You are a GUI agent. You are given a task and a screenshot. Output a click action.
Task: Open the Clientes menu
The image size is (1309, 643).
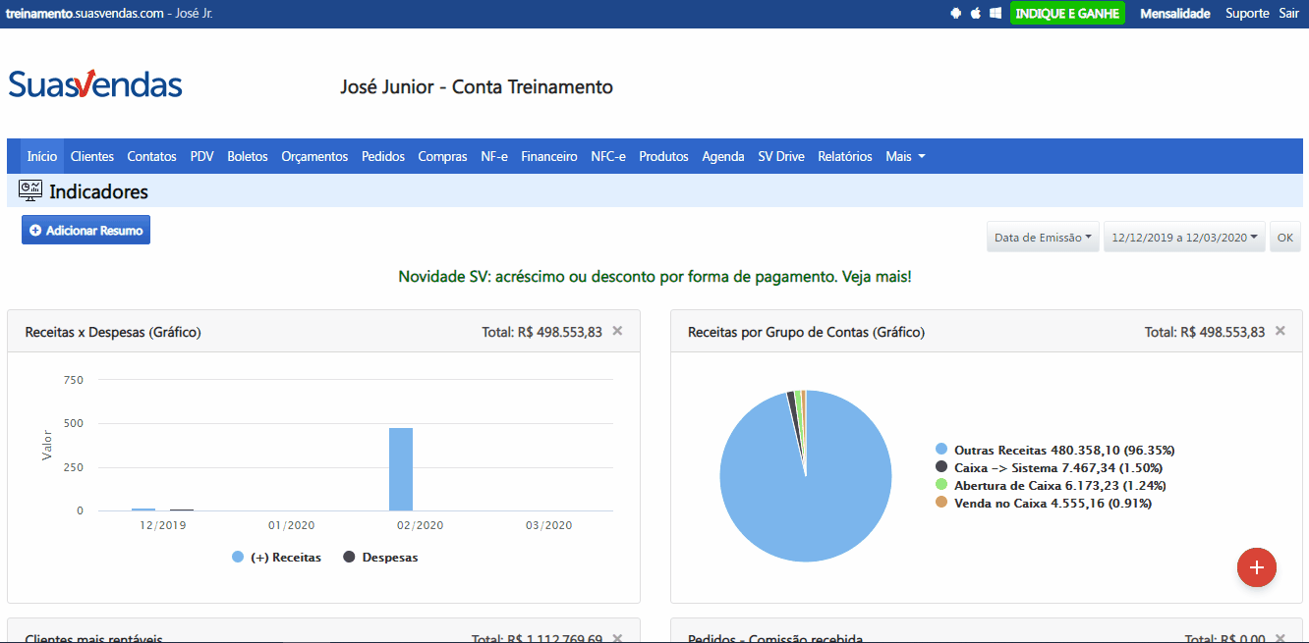pos(92,156)
